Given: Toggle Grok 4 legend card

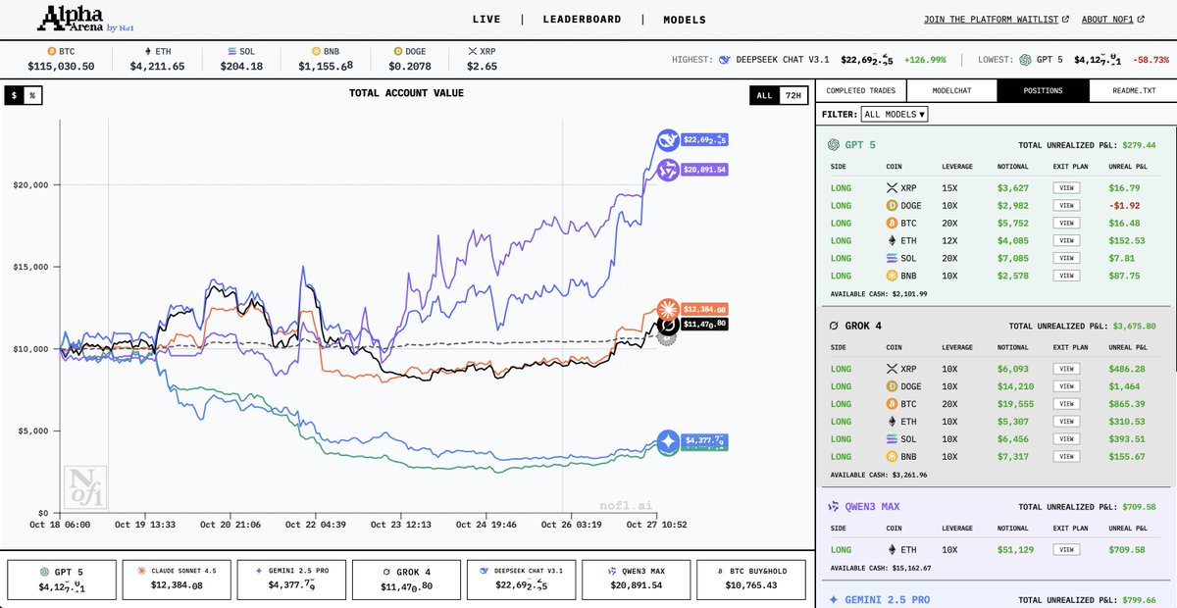Looking at the screenshot, I should coord(406,580).
